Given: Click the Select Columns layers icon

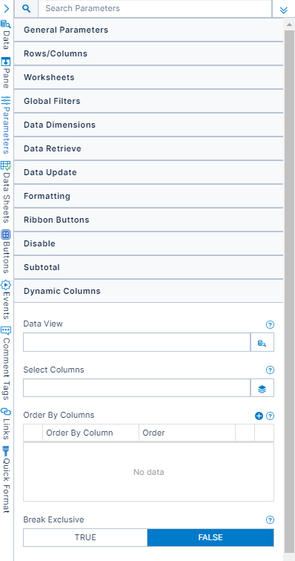Looking at the screenshot, I should 262,388.
